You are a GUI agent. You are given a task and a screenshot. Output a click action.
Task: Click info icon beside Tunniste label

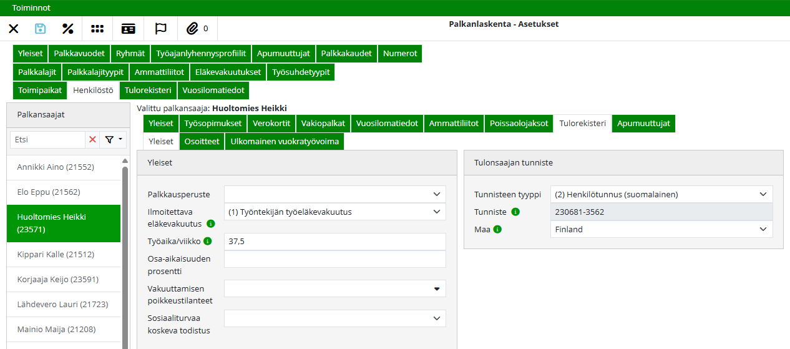515,212
